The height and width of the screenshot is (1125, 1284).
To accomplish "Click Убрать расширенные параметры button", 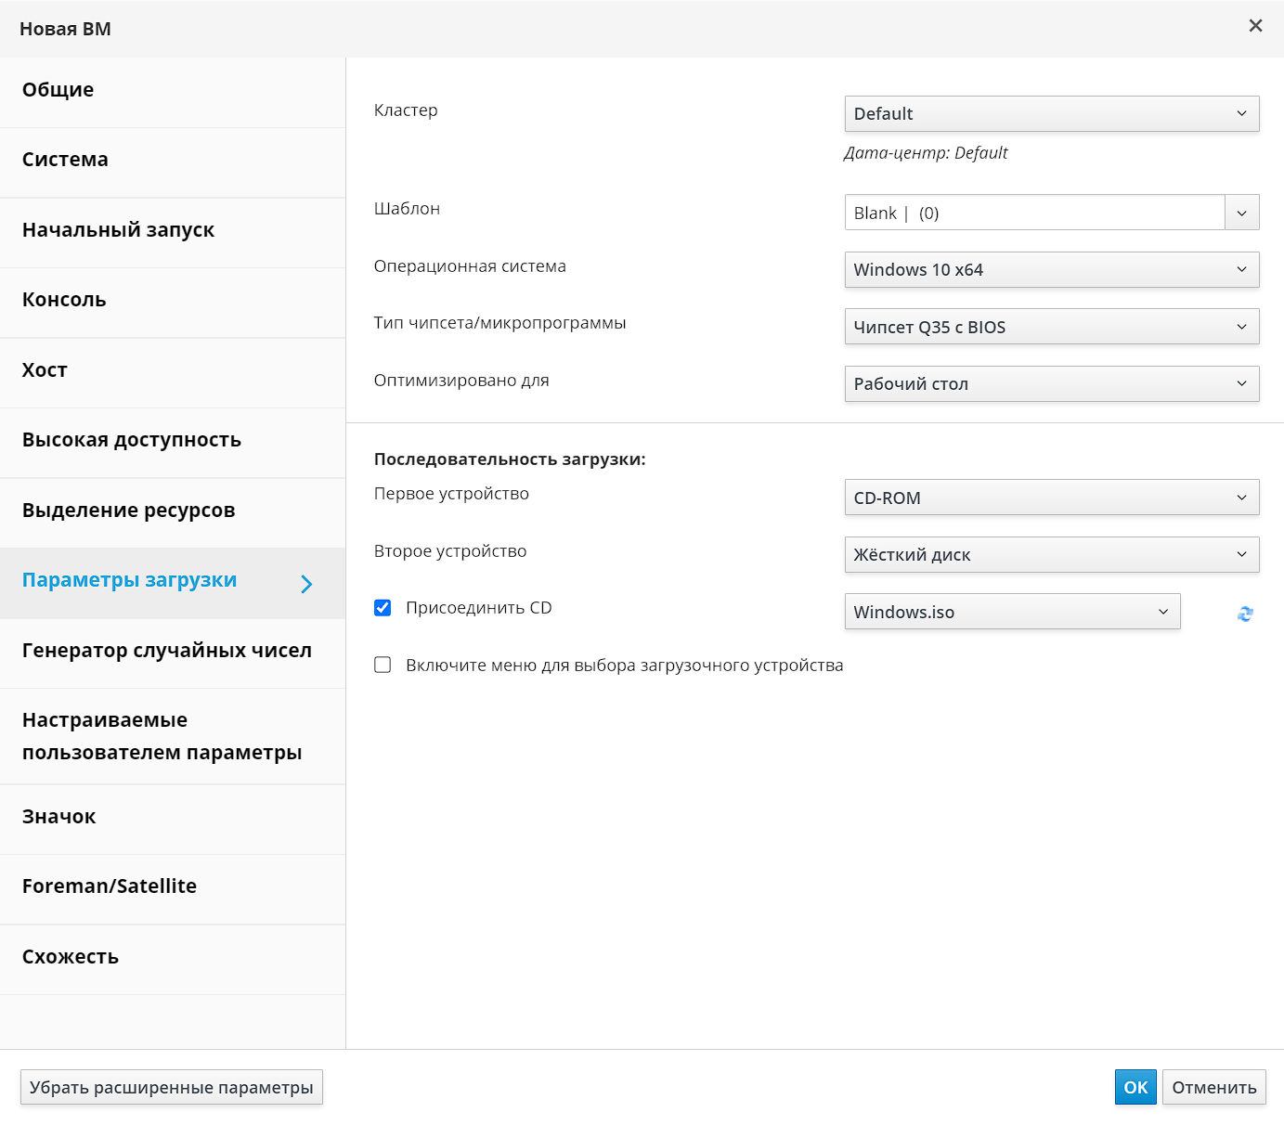I will pyautogui.click(x=172, y=1088).
